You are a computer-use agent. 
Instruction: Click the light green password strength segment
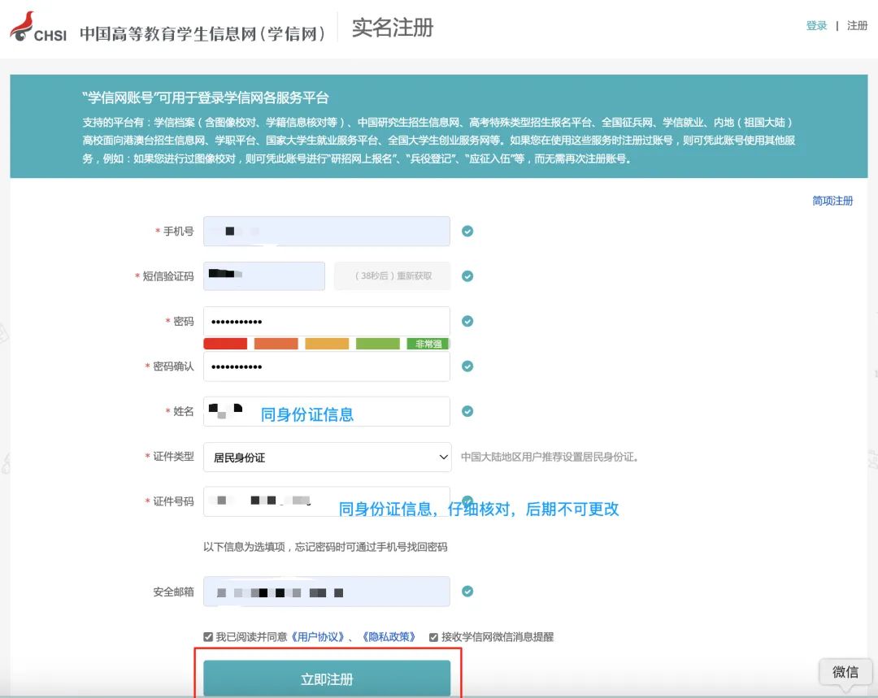[x=378, y=344]
